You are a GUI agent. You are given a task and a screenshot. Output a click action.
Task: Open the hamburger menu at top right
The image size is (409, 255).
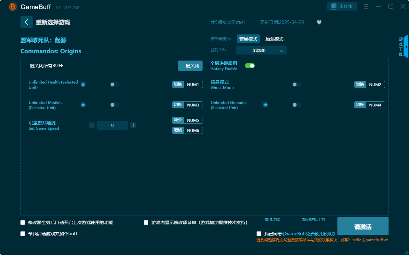pyautogui.click(x=366, y=6)
